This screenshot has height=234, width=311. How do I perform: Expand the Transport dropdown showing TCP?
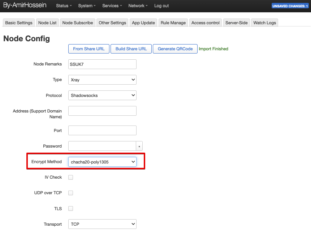click(102, 224)
